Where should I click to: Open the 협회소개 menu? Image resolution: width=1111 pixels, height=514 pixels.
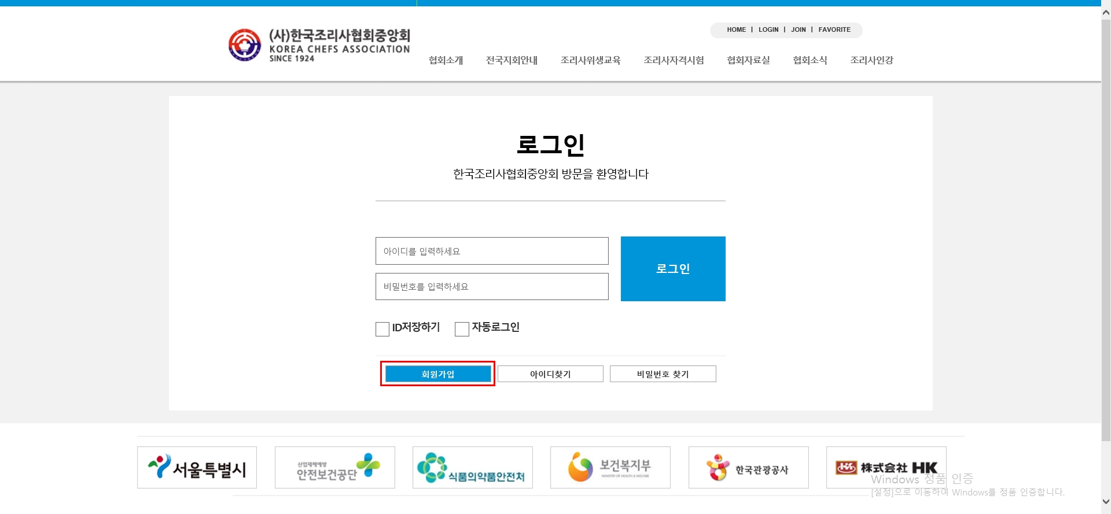[x=446, y=60]
